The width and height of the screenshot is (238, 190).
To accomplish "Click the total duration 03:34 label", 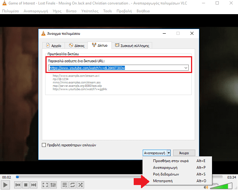I will point(232,177).
